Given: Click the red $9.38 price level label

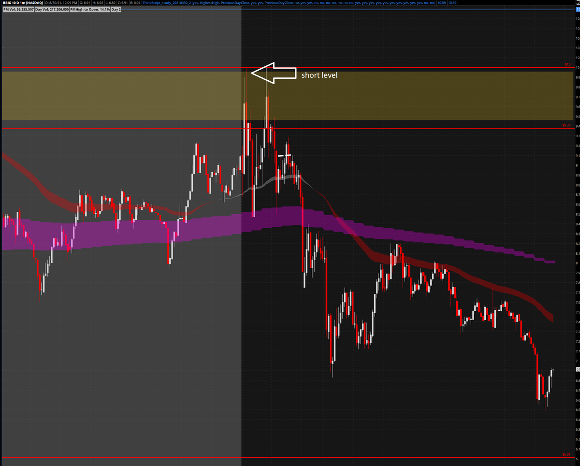Looking at the screenshot, I should pos(566,125).
